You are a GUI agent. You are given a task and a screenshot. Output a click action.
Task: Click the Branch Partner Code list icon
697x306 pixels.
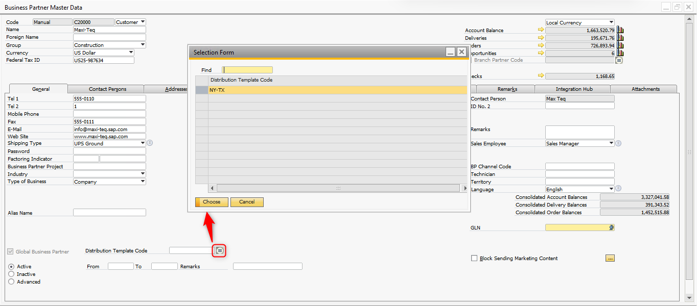619,60
